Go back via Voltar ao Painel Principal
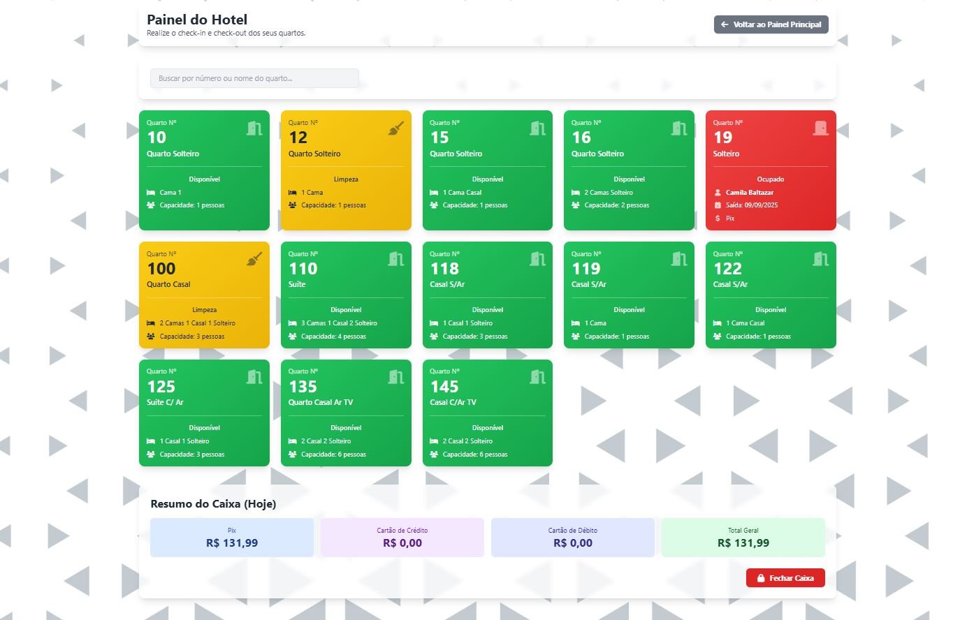Image resolution: width=960 pixels, height=620 pixels. (x=771, y=24)
